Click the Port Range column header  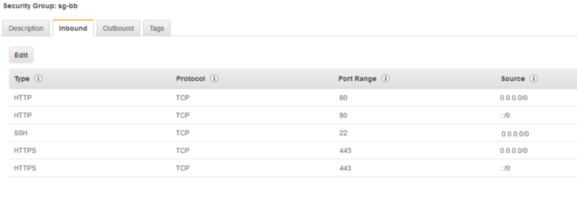(x=357, y=79)
